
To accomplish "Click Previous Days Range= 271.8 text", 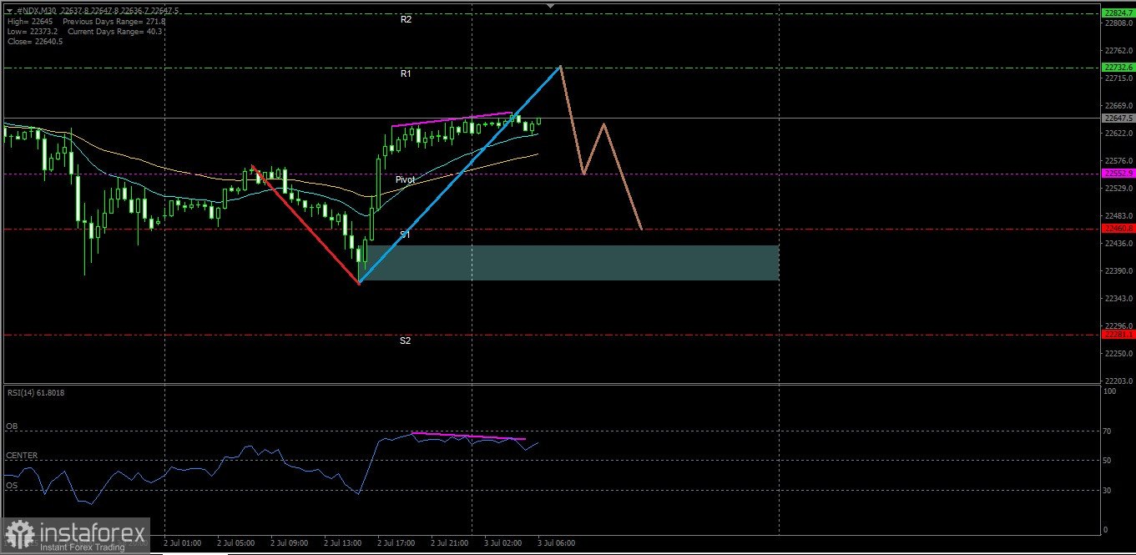I will click(x=114, y=21).
